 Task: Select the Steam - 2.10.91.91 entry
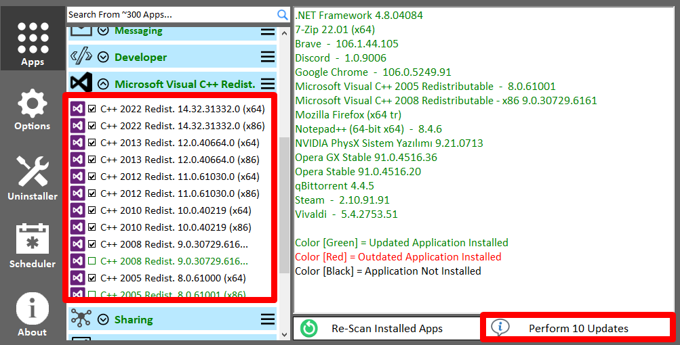pos(342,200)
